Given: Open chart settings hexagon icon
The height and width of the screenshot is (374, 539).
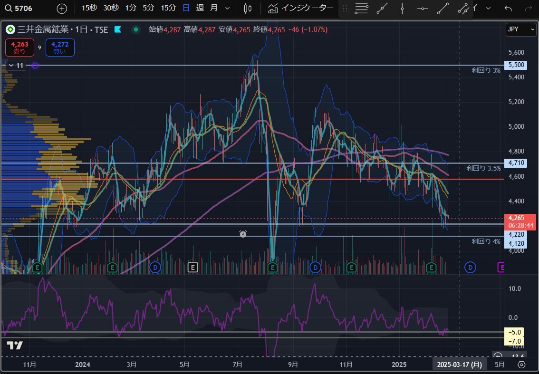Looking at the screenshot, I should [521, 364].
